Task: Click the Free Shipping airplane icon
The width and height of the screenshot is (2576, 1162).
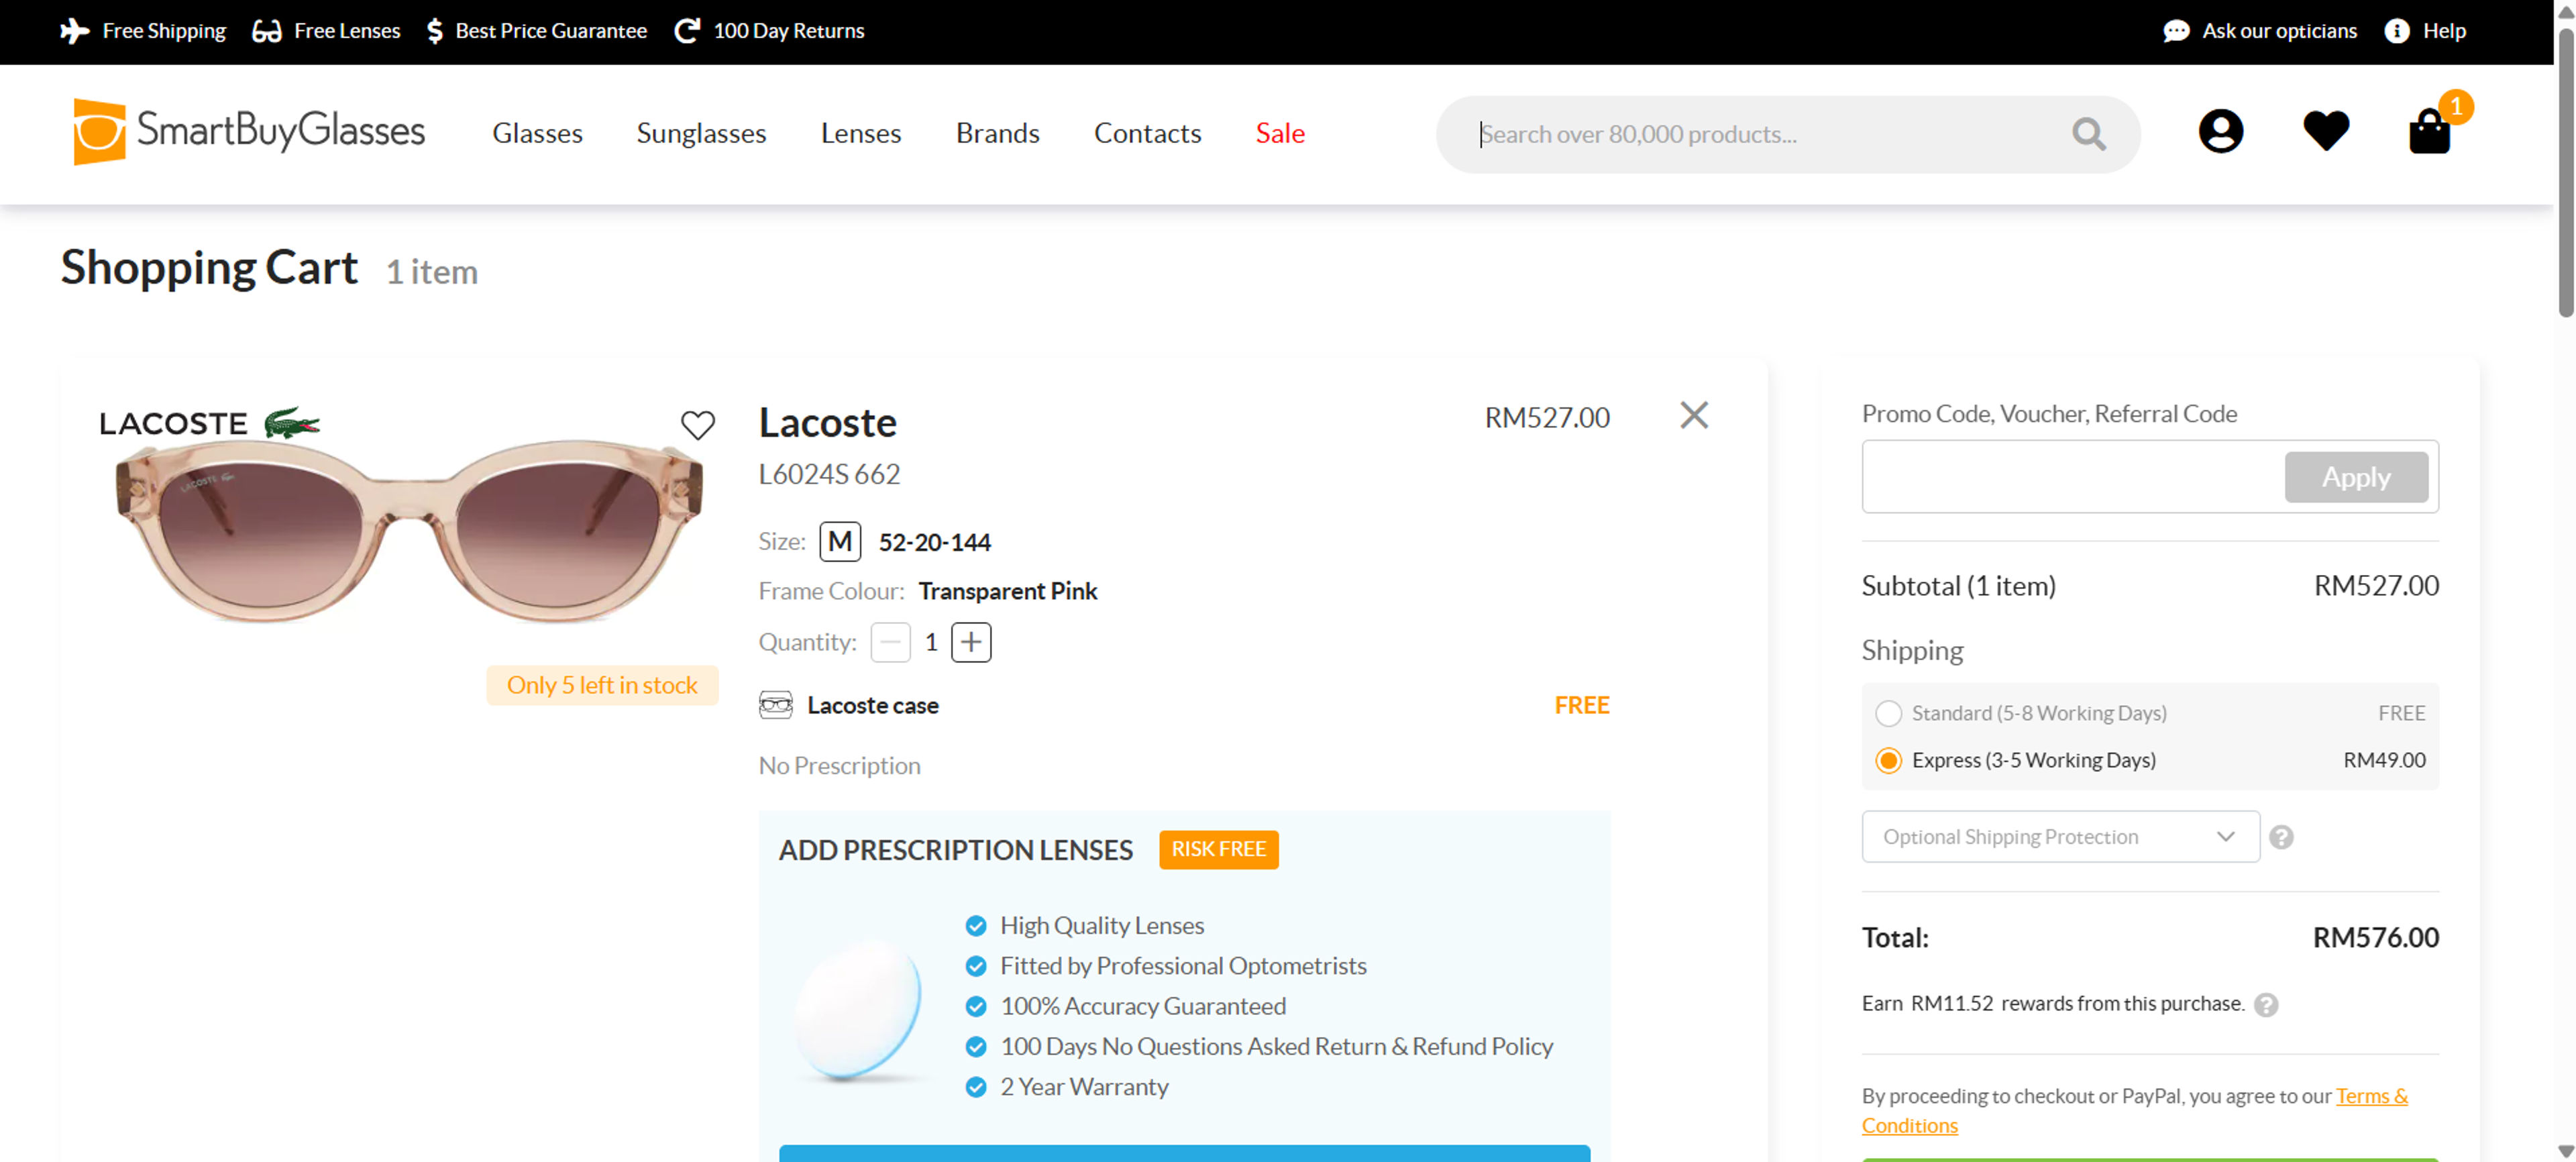Action: tap(74, 31)
